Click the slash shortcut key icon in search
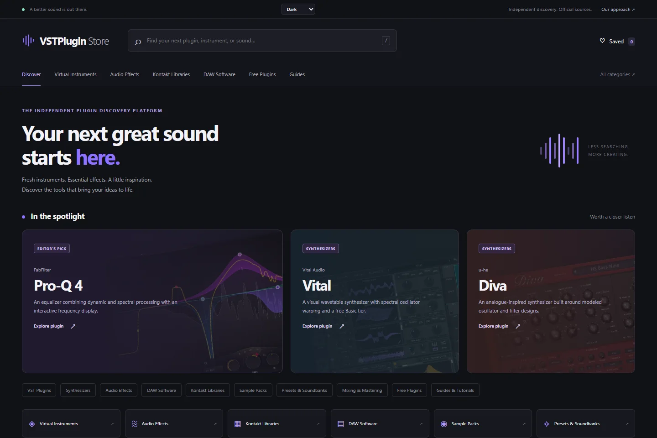This screenshot has height=438, width=657. (x=386, y=41)
